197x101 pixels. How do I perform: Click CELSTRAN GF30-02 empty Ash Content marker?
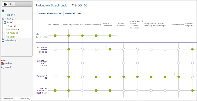55,49
